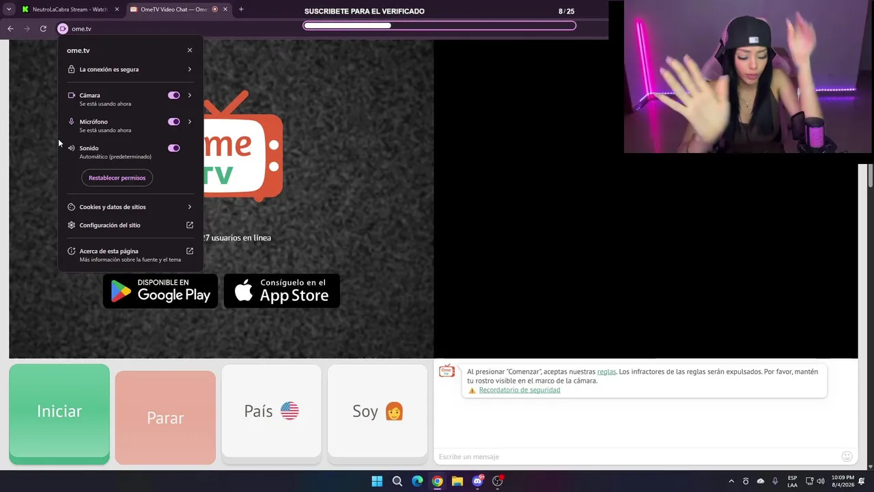874x492 pixels.
Task: Open the tab search dropdown arrow
Action: [9, 10]
